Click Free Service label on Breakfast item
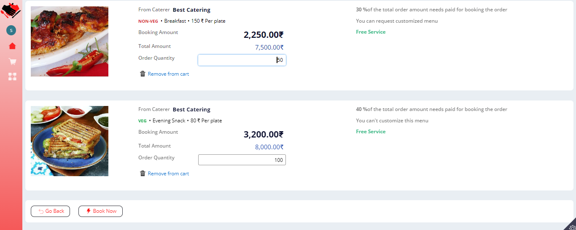This screenshot has height=230, width=576. (371, 32)
